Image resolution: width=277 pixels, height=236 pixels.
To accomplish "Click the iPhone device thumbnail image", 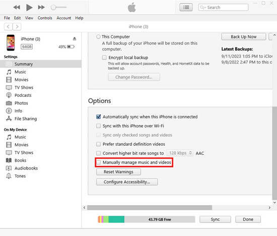I will pos(11,43).
